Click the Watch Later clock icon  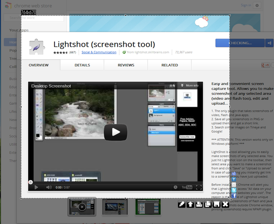[175, 187]
